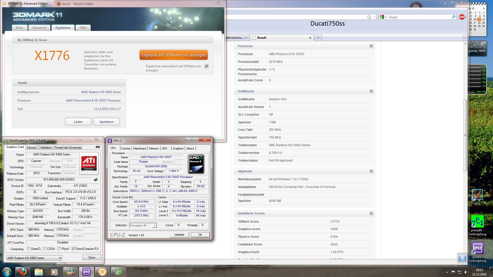493x277 pixels.
Task: Click the Adblock Plus ABP icon
Action: tap(462, 17)
